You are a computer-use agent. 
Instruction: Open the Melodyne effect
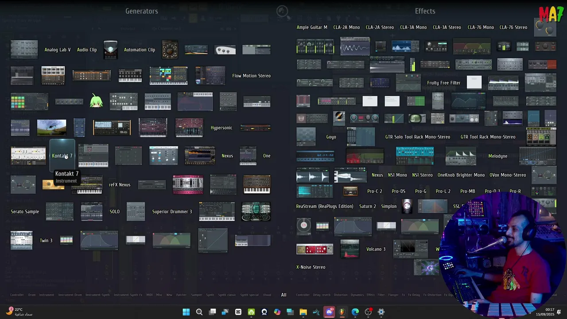click(x=498, y=156)
